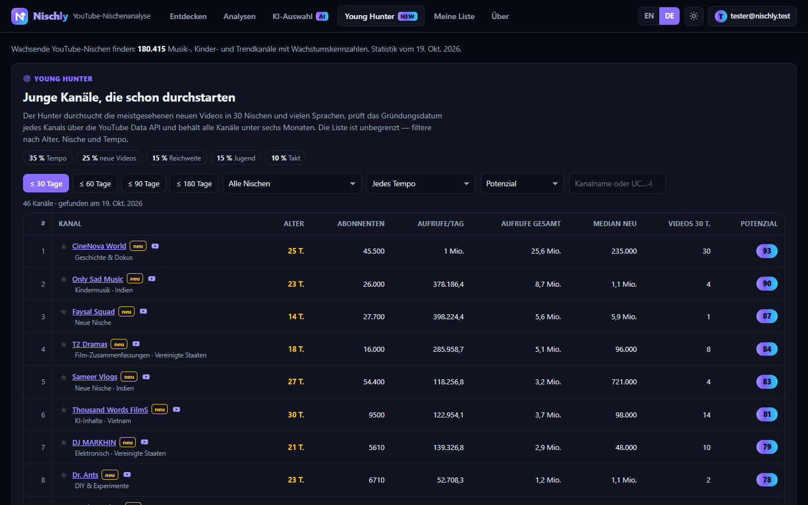Select the Young Hunter tab
808x505 pixels.
point(381,16)
